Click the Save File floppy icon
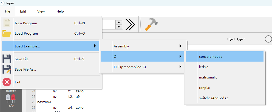The image size is (272, 112). [x=7, y=59]
